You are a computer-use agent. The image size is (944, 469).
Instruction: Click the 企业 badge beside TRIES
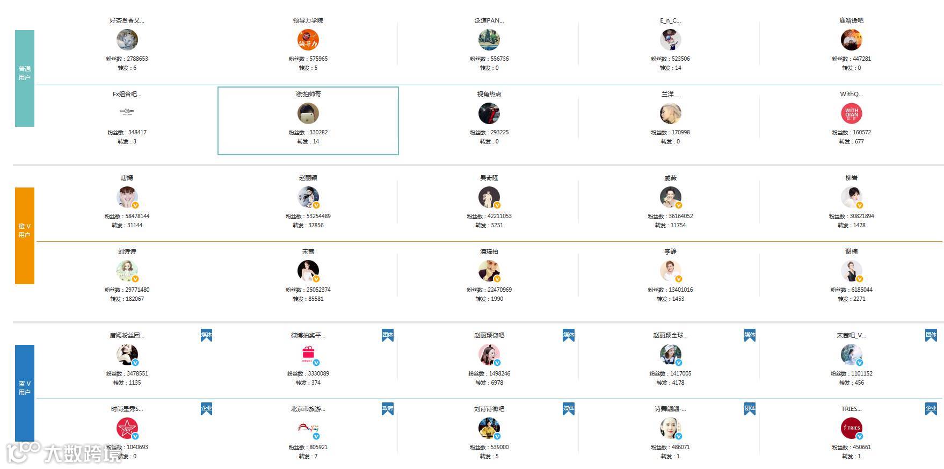pos(931,409)
